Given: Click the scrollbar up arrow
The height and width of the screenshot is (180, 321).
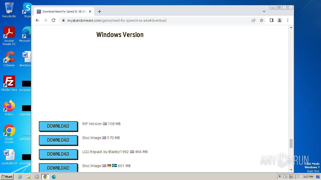Looking at the screenshot, I should [x=291, y=27].
